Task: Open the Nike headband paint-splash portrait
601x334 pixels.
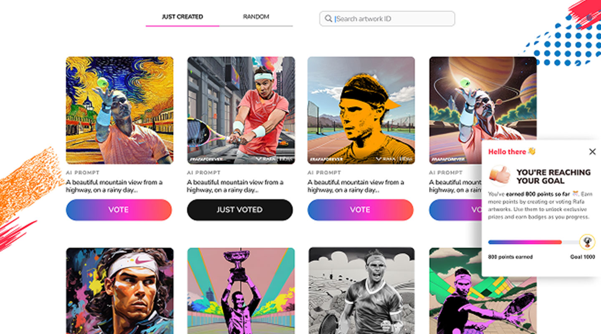Action: point(119,291)
